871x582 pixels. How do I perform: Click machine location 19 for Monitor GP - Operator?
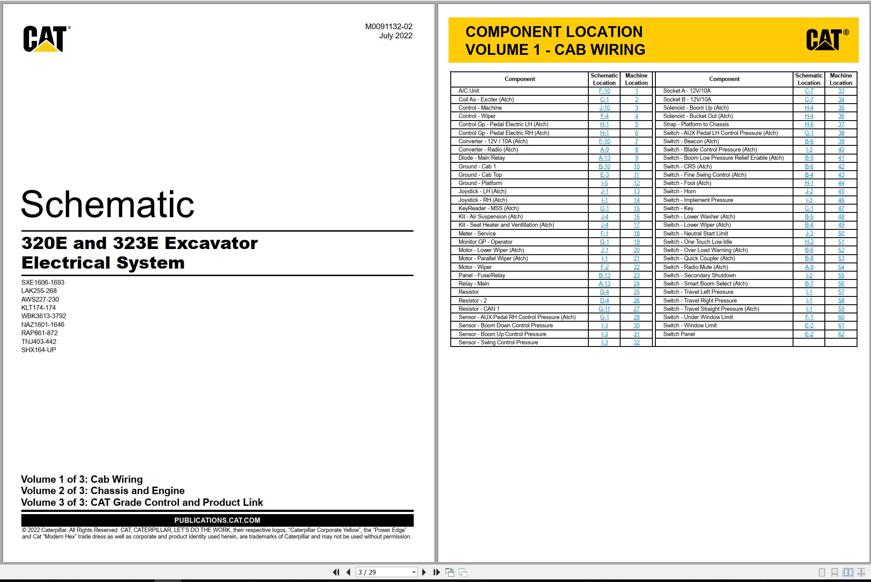click(636, 242)
